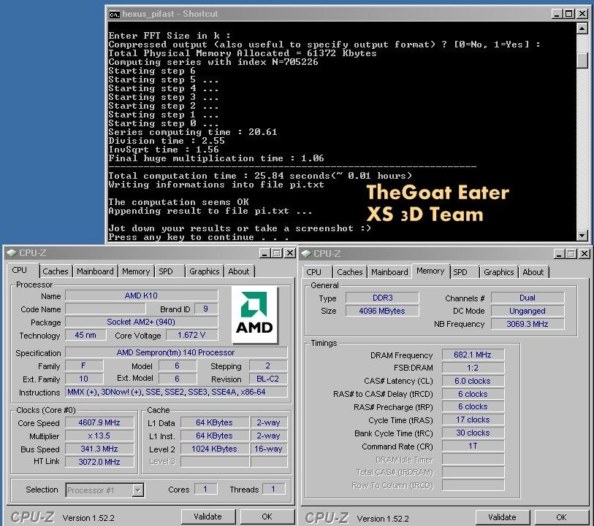This screenshot has height=526, width=594.
Task: Switch to Mainboard tab in left CPU-Z
Action: click(95, 271)
